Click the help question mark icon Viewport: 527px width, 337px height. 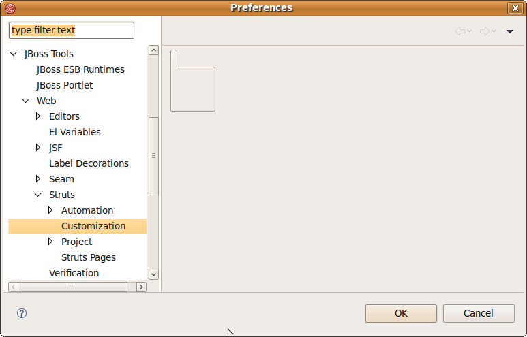[22, 313]
